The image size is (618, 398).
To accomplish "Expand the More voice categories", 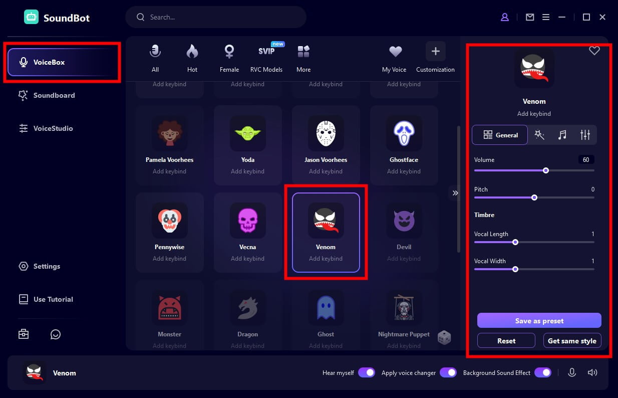I will pyautogui.click(x=303, y=58).
